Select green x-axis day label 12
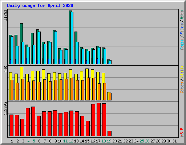The width and height of the screenshot is (186, 145). coord(71,141)
